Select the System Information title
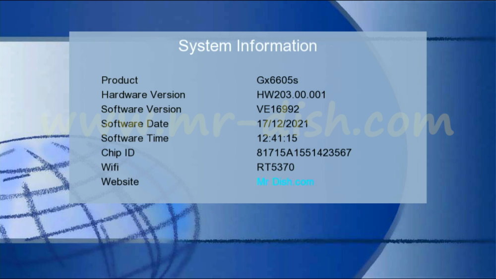Image resolution: width=496 pixels, height=279 pixels. pos(248,46)
